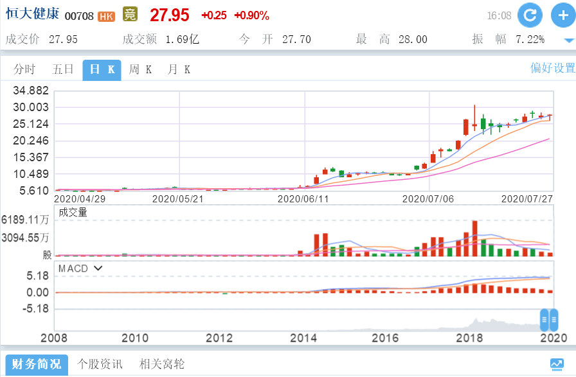Viewport: 576px width, 377px height.
Task: Select the 月K chart tab
Action: click(179, 69)
